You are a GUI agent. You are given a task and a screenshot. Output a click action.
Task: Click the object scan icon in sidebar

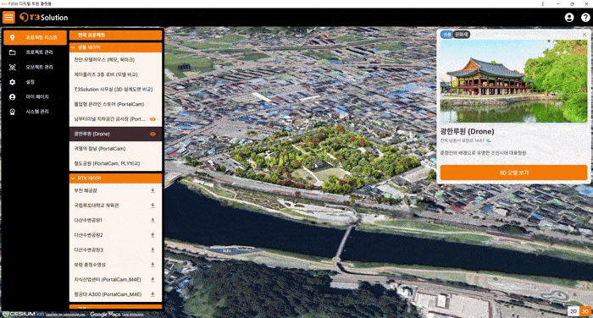click(12, 67)
